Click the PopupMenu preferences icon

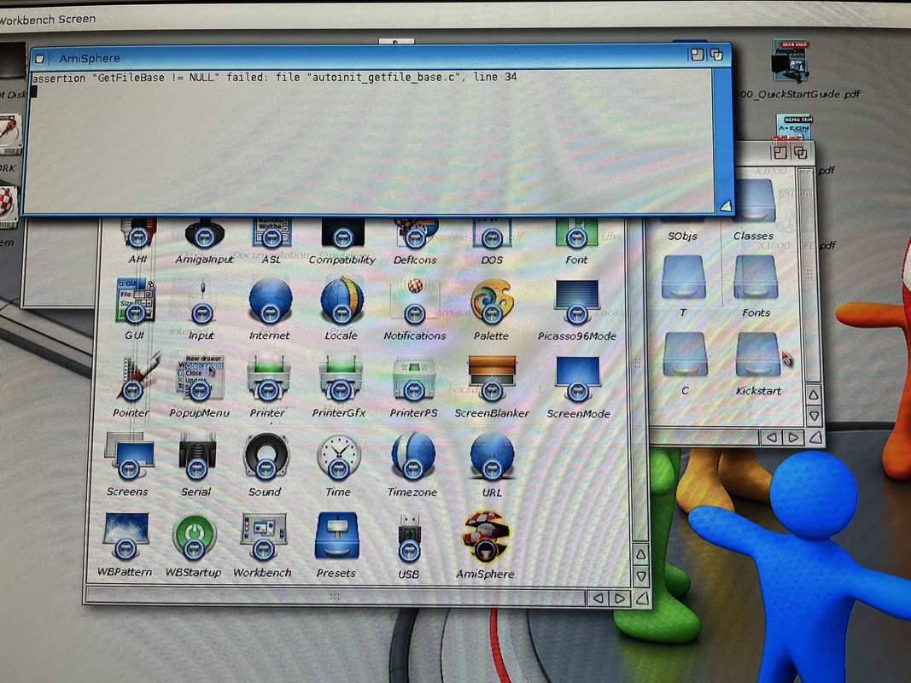coord(200,377)
